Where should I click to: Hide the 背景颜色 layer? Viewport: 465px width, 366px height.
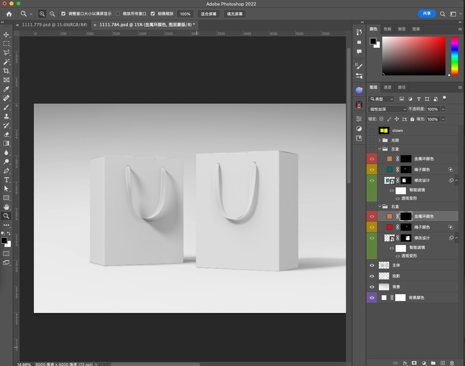point(372,298)
